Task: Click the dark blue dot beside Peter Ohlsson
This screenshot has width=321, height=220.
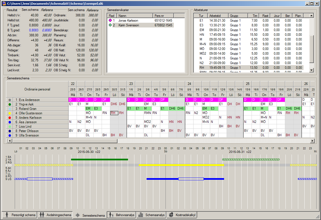Action: pos(10,131)
